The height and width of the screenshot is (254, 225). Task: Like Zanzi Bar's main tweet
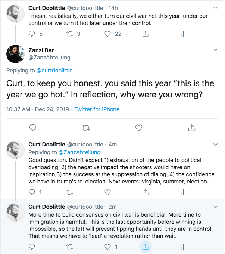[139, 128]
